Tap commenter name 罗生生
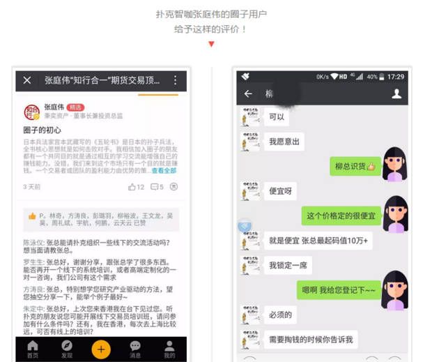446x362 pixels. 33,262
